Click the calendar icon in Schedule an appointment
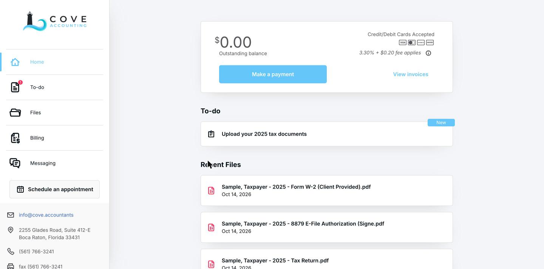Screen dimensions: 544x269 coord(20,189)
